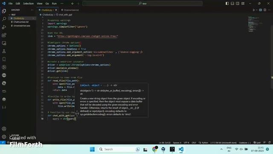
Task: Click the muted volume tray icon
Action: point(241,149)
